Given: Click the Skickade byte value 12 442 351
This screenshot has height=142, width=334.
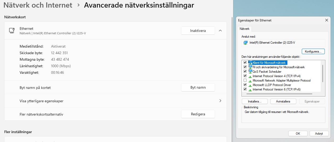Looking at the screenshot, I should tap(59, 53).
